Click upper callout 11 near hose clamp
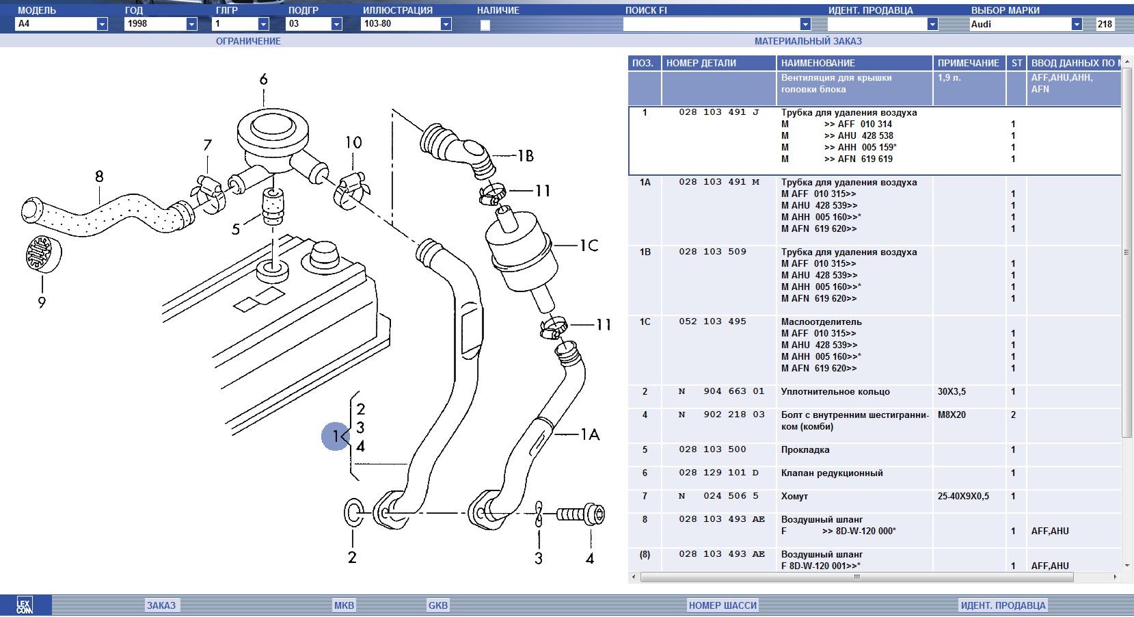Viewport: 1134px width, 617px height. [x=543, y=191]
